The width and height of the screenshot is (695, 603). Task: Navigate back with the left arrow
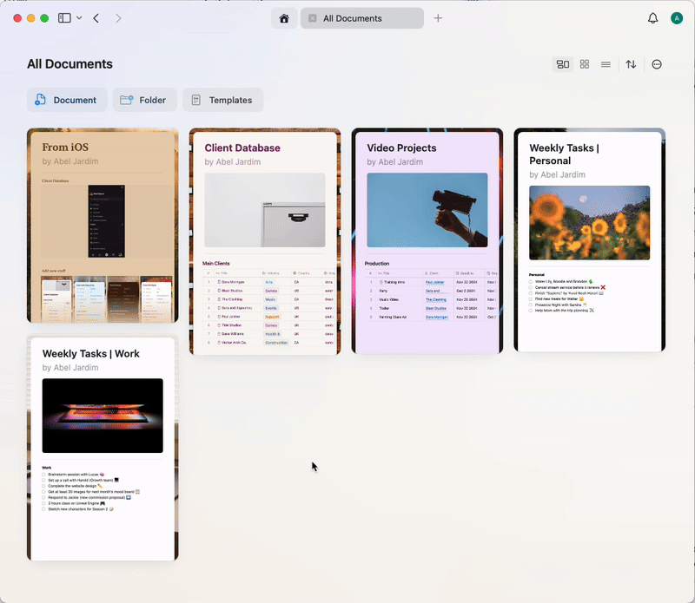tap(96, 17)
